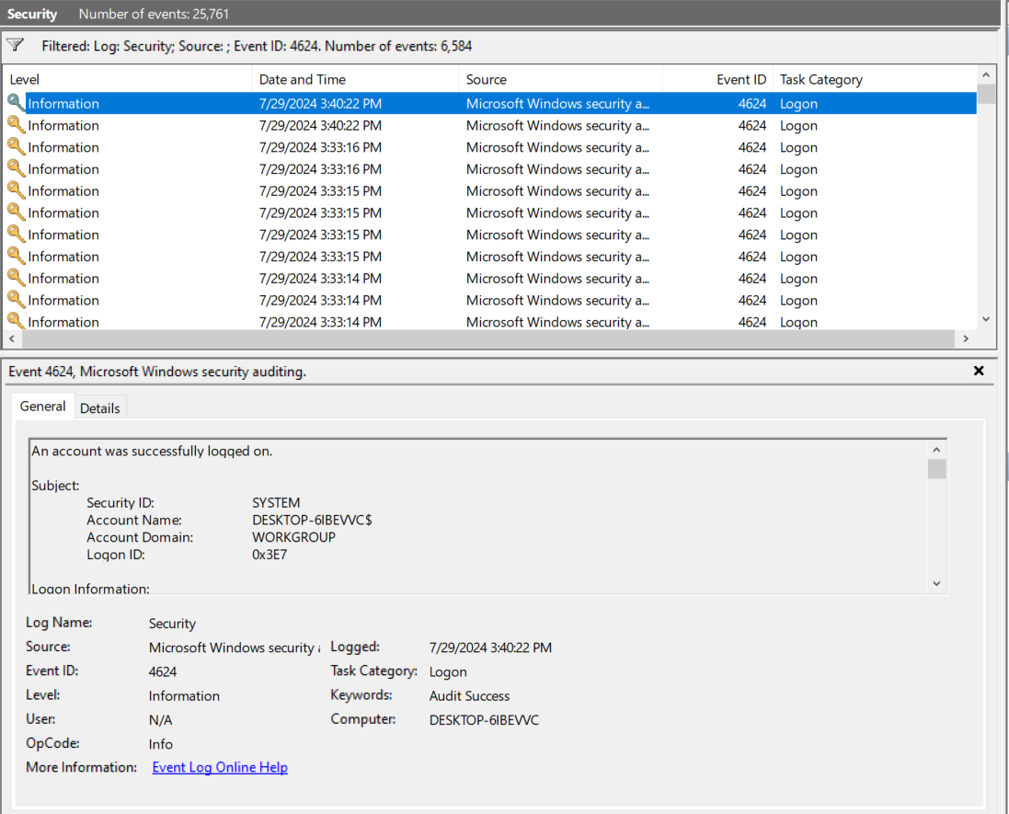Click the event list horizontal scrollbar thumb
This screenshot has width=1009, height=814.
coord(487,338)
